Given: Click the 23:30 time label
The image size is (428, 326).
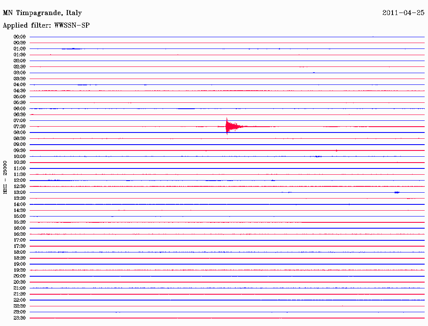Looking at the screenshot, I should click(20, 318).
